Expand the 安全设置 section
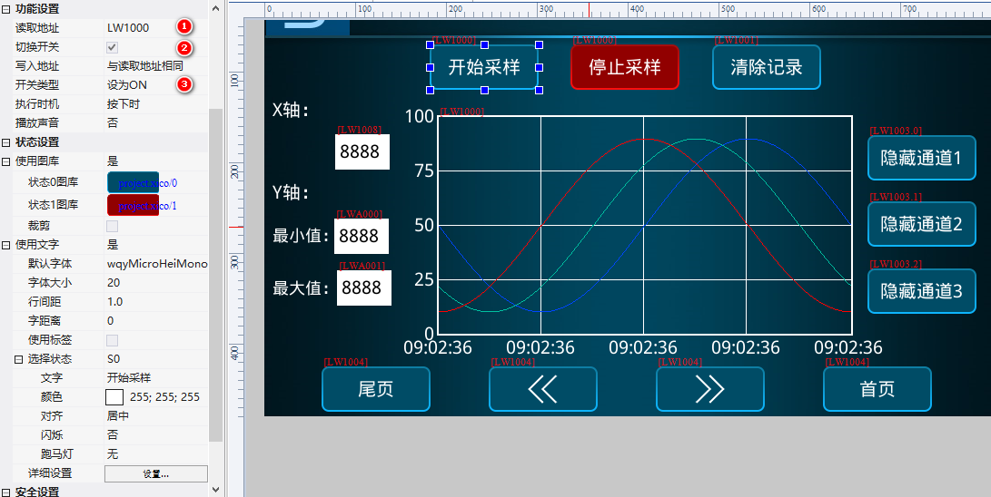The image size is (991, 497). [x=6, y=492]
